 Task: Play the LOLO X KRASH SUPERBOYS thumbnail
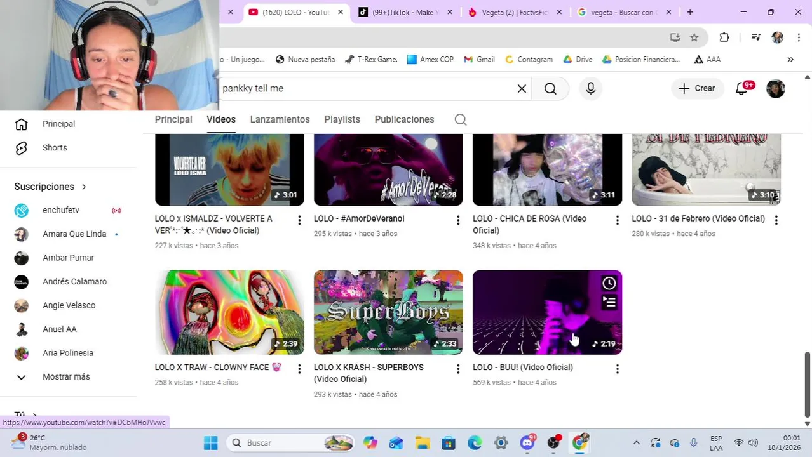point(388,312)
